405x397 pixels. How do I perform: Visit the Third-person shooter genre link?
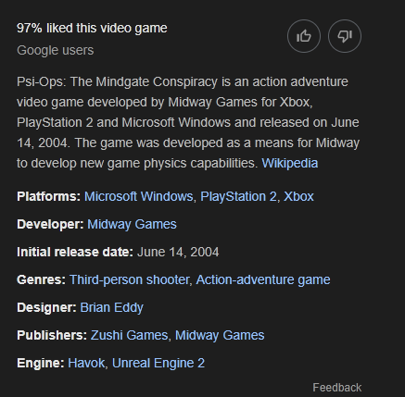click(x=129, y=279)
